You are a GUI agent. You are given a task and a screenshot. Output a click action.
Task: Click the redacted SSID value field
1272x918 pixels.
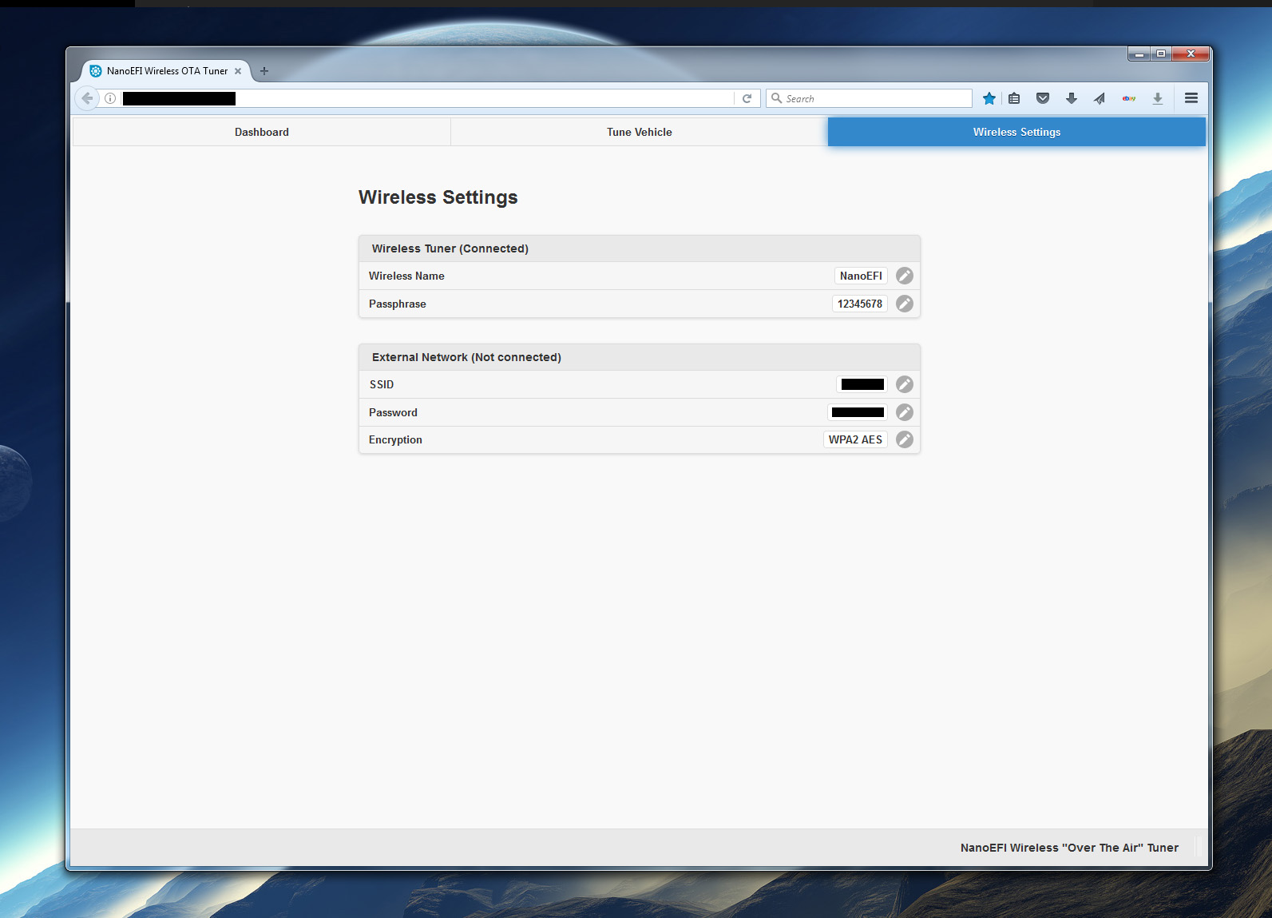(x=862, y=384)
